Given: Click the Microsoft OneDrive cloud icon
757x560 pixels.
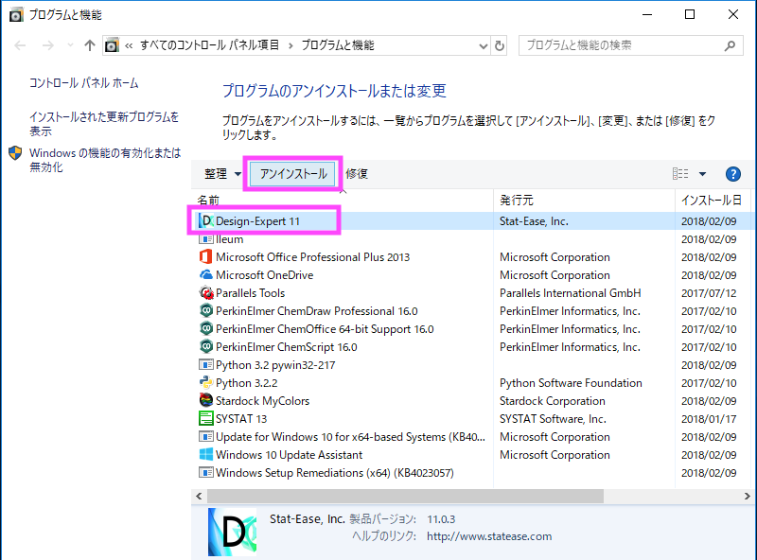Looking at the screenshot, I should click(x=206, y=274).
